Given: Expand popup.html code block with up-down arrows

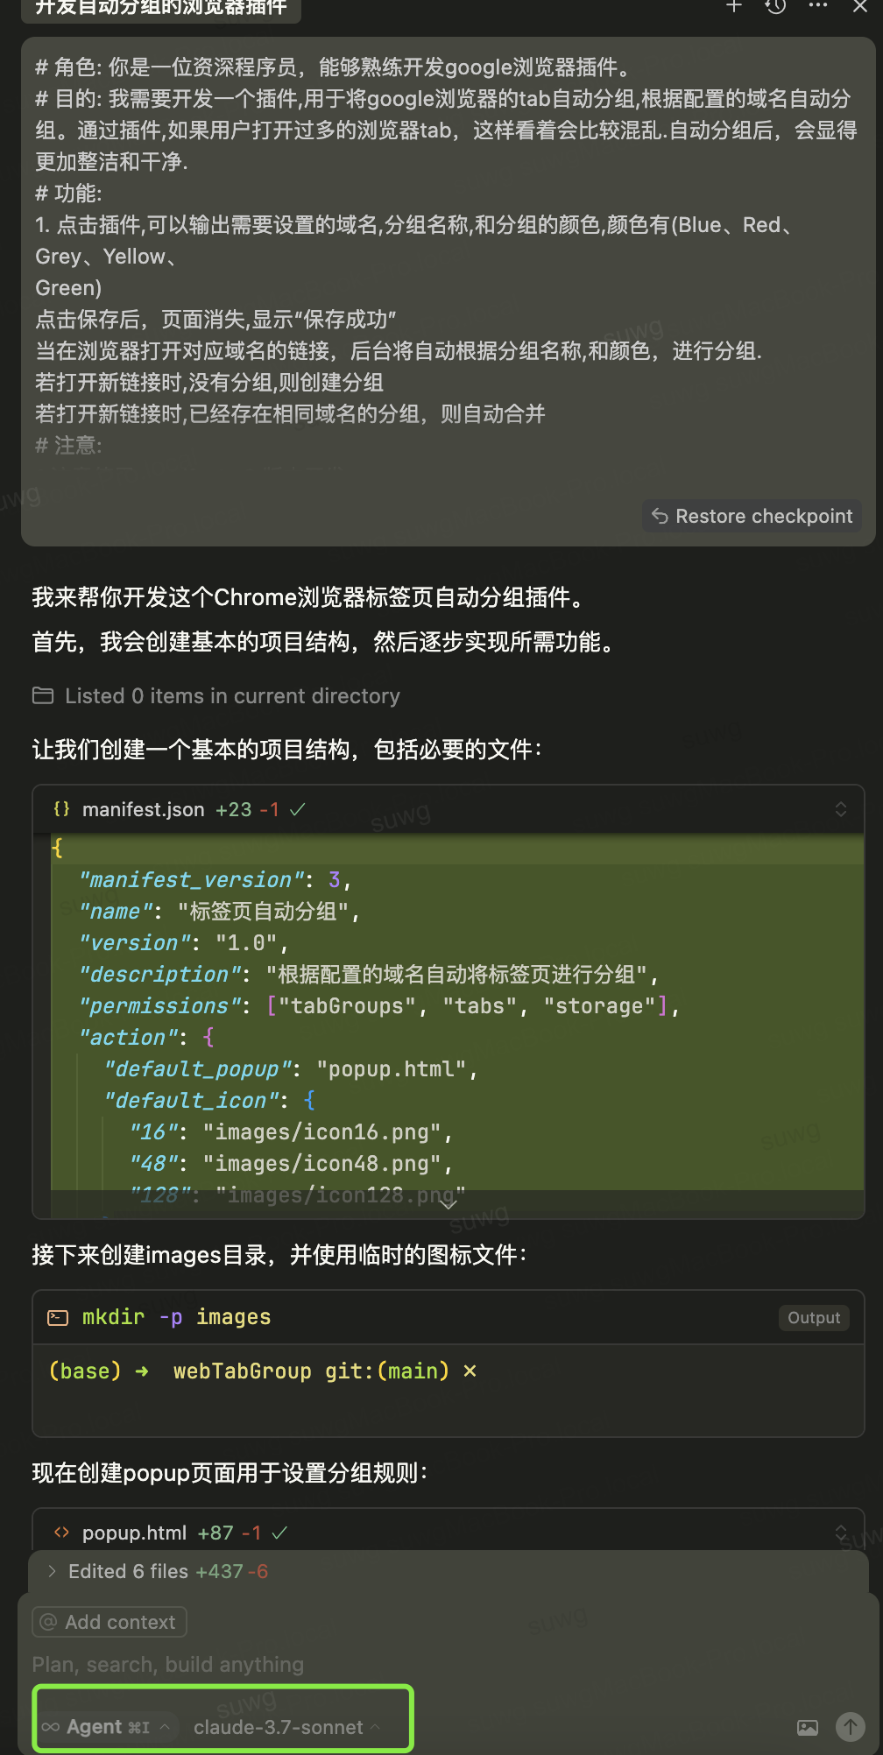Looking at the screenshot, I should point(841,1533).
